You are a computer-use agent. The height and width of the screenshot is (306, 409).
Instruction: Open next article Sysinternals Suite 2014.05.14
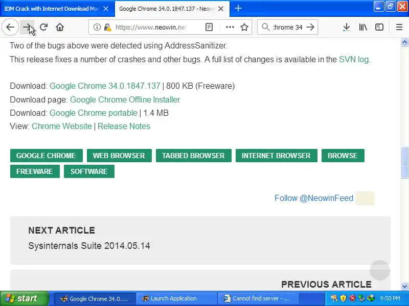(x=89, y=246)
